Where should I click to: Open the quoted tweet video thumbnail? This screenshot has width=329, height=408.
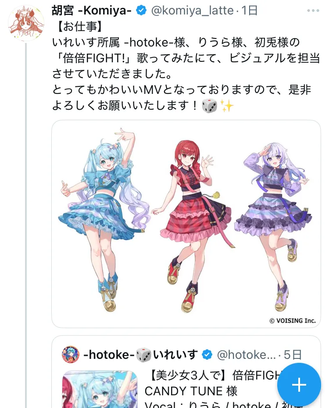[x=100, y=389]
